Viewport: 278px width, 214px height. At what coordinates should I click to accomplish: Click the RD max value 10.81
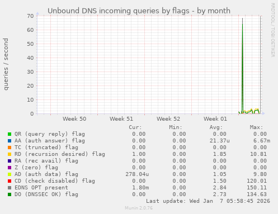[x=258, y=154]
